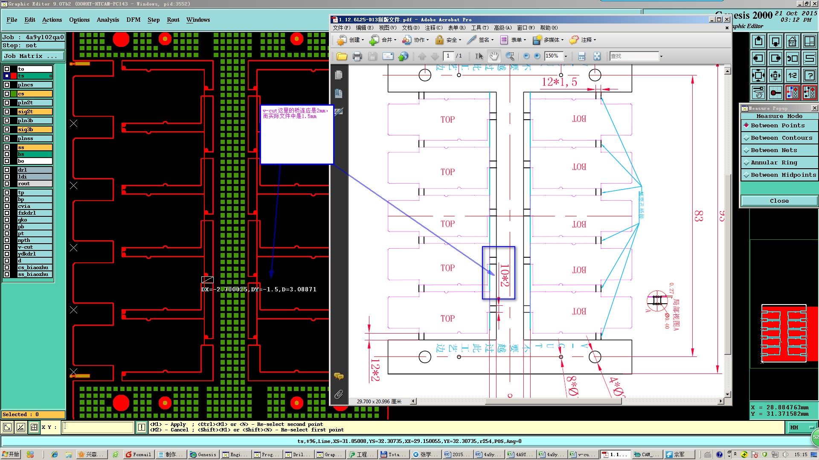819x460 pixels.
Task: Toggle visibility checkbox for layer drl
Action: point(7,170)
